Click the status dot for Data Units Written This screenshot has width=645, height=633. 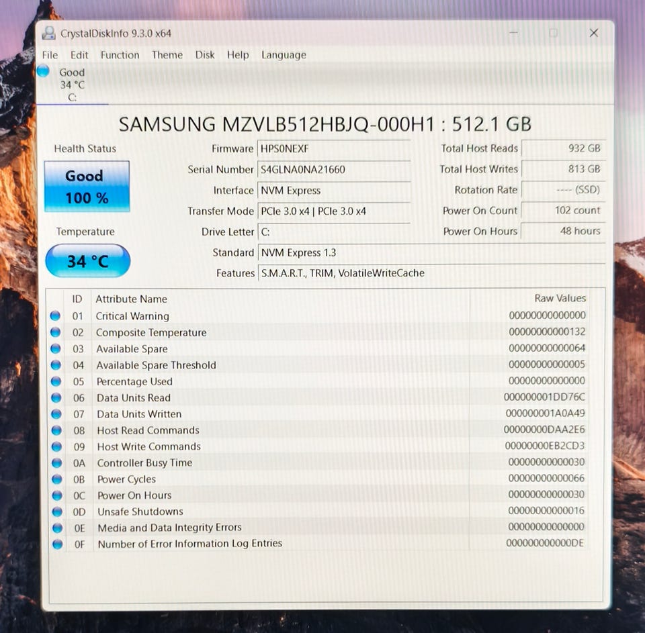click(x=56, y=414)
